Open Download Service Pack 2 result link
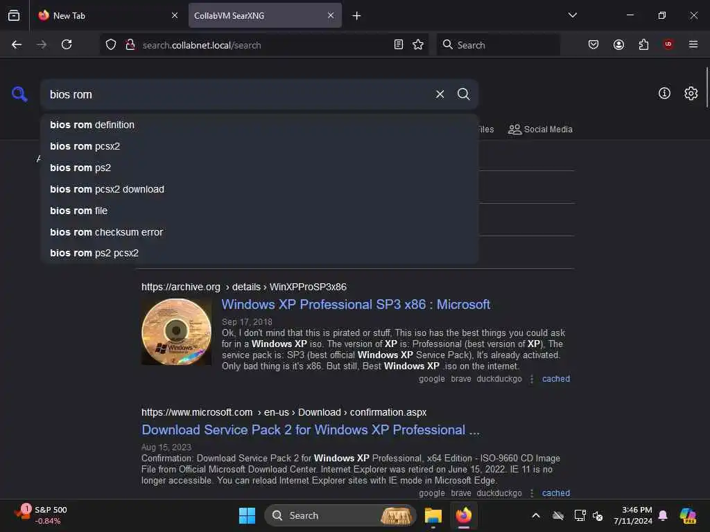The height and width of the screenshot is (532, 710). (310, 429)
